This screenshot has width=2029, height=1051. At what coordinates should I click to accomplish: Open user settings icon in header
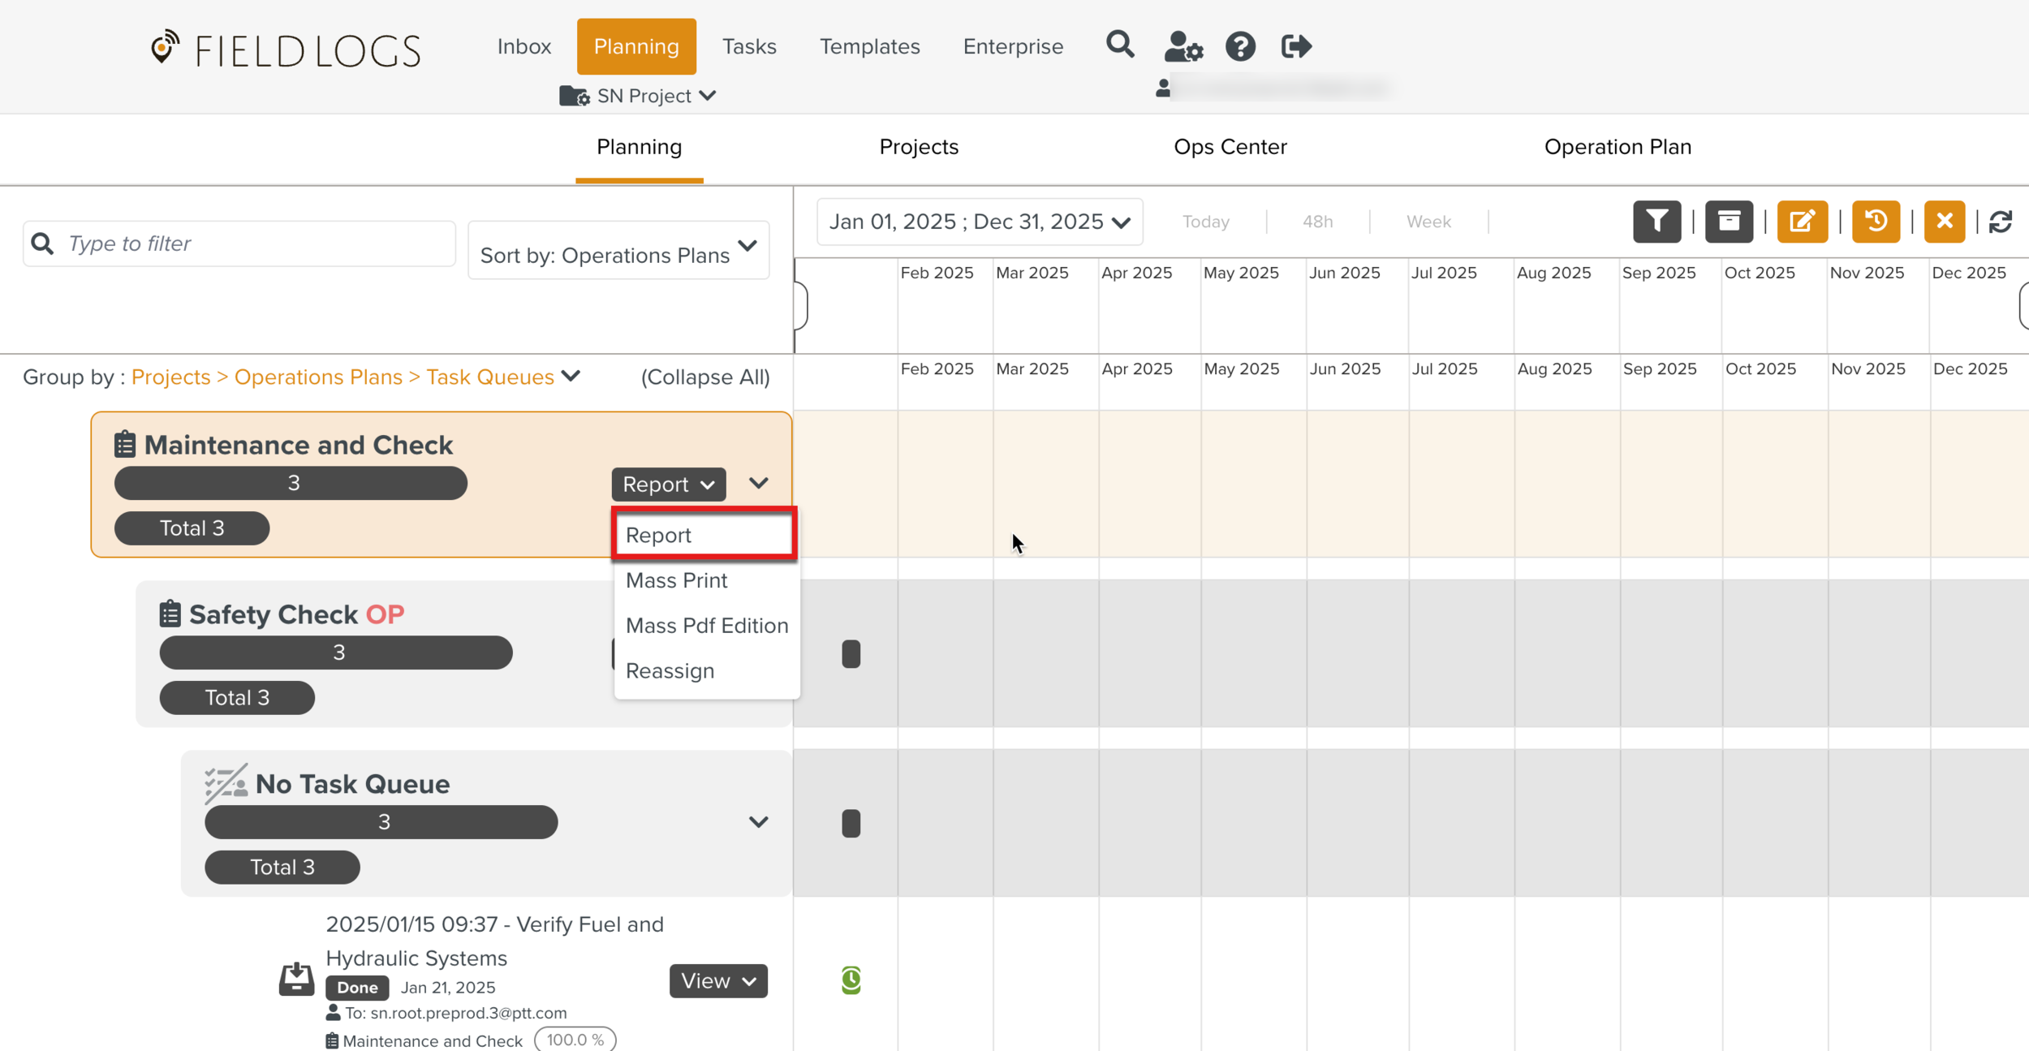tap(1183, 46)
